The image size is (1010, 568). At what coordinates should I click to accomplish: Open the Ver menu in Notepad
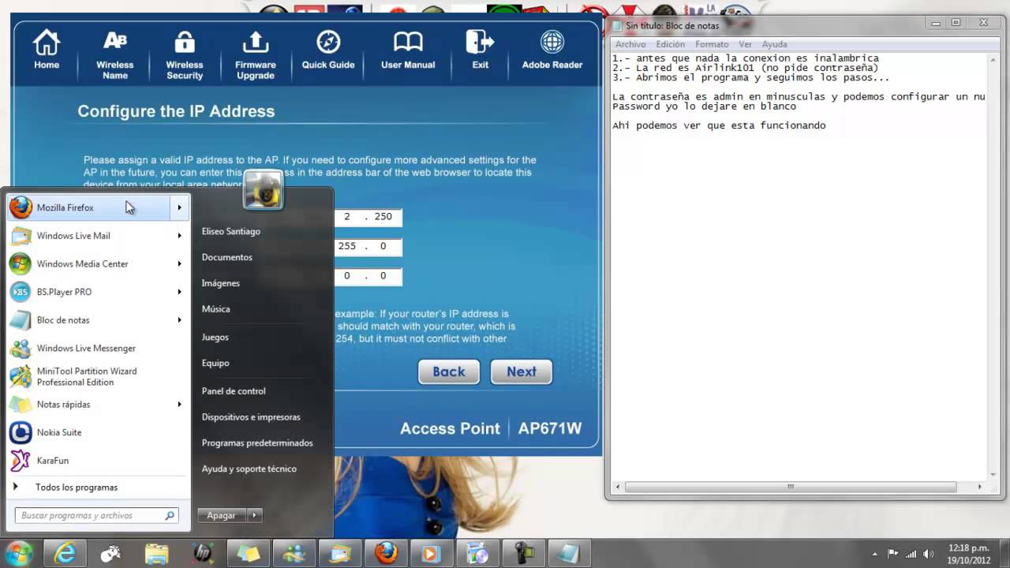(x=746, y=44)
